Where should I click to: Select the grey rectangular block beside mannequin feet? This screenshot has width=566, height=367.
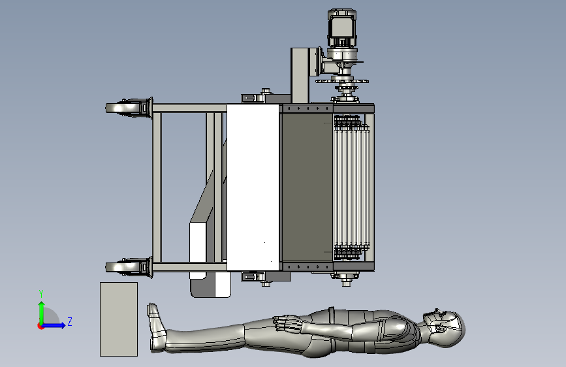119,319
